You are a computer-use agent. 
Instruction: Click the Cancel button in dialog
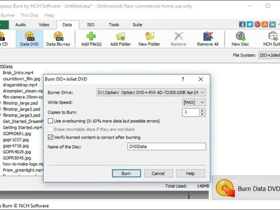(x=159, y=173)
